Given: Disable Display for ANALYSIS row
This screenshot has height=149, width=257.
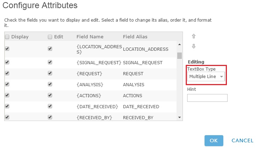Looking at the screenshot, I should (x=7, y=84).
